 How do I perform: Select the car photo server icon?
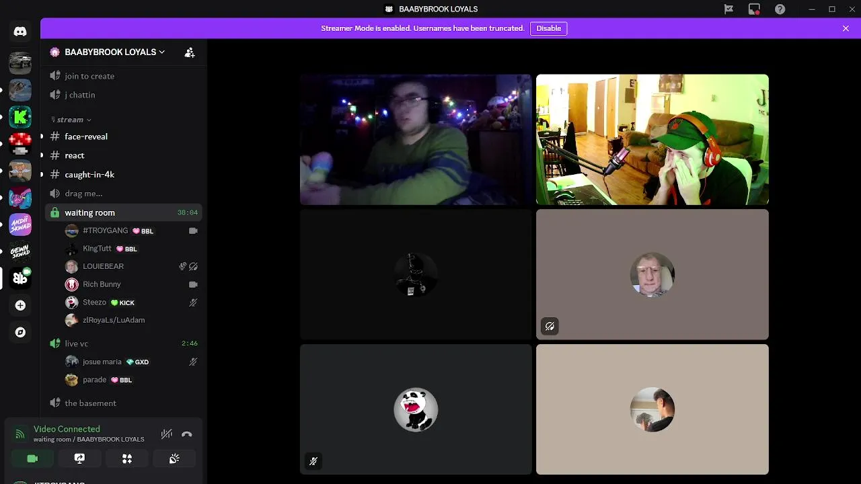(x=20, y=63)
